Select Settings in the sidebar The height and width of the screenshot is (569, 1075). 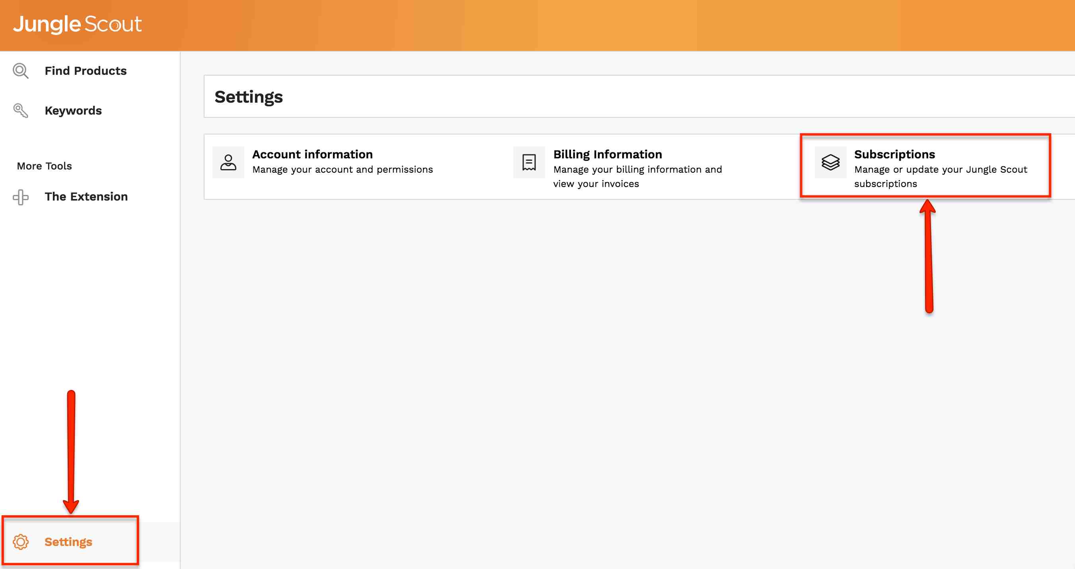(68, 542)
